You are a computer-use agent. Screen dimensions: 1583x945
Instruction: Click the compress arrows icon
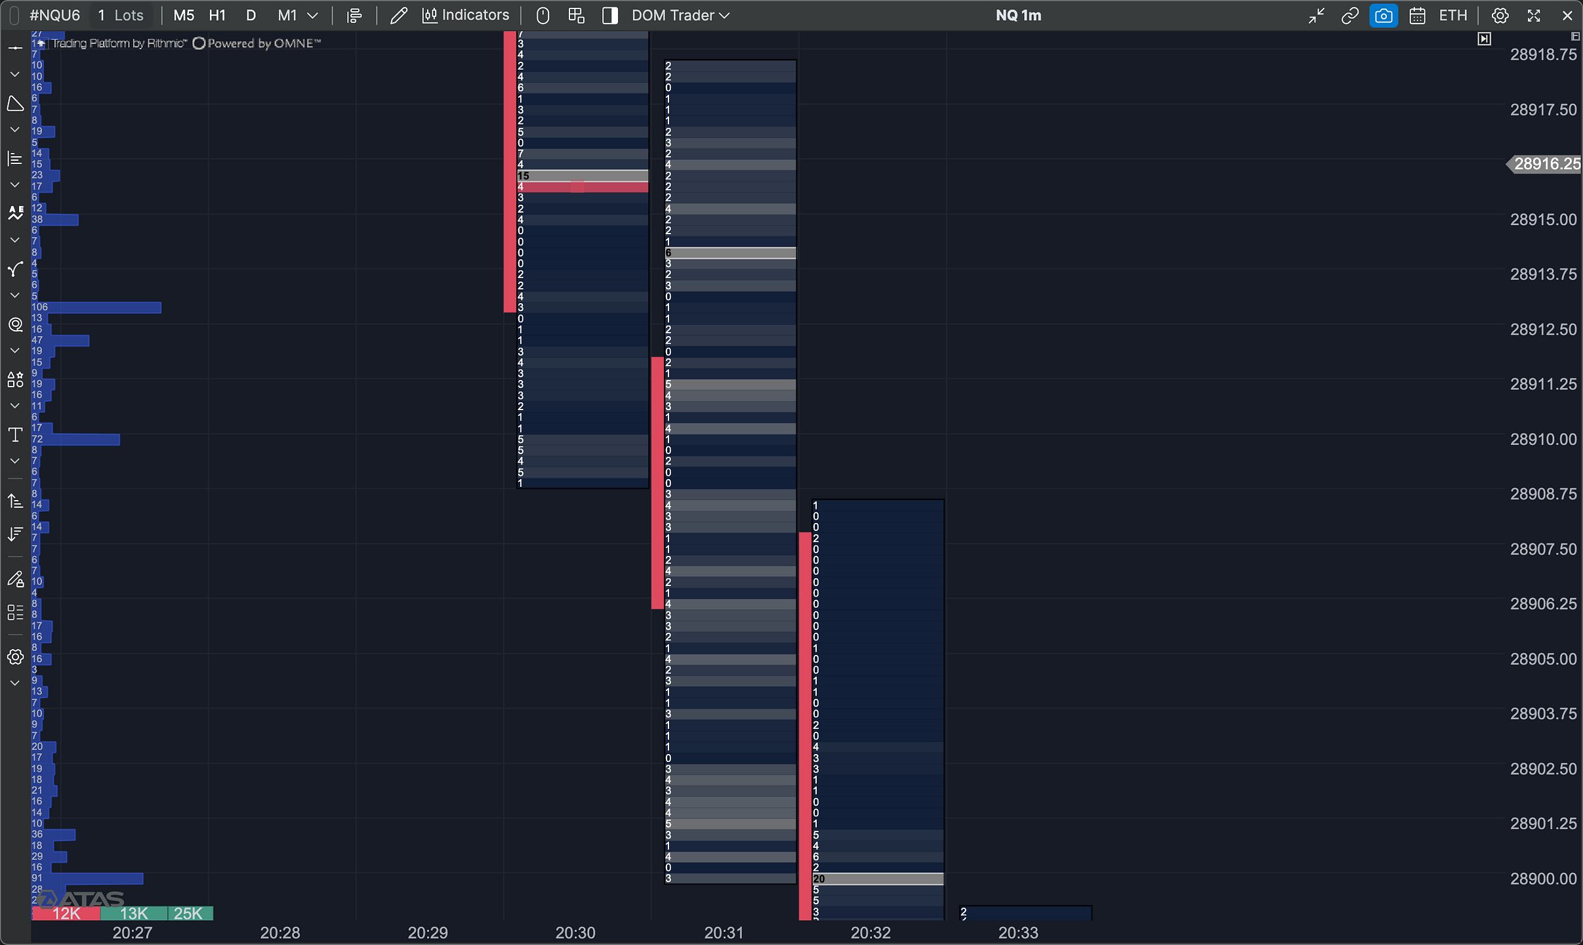(x=1316, y=16)
